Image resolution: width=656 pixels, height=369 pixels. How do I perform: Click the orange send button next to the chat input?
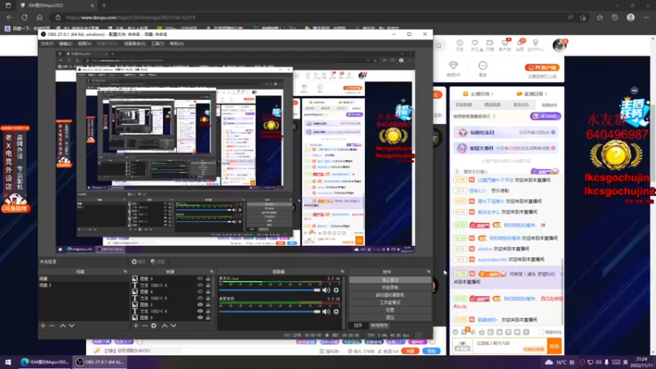(554, 346)
